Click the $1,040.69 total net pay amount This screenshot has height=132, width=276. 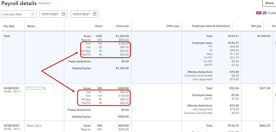[264, 36]
